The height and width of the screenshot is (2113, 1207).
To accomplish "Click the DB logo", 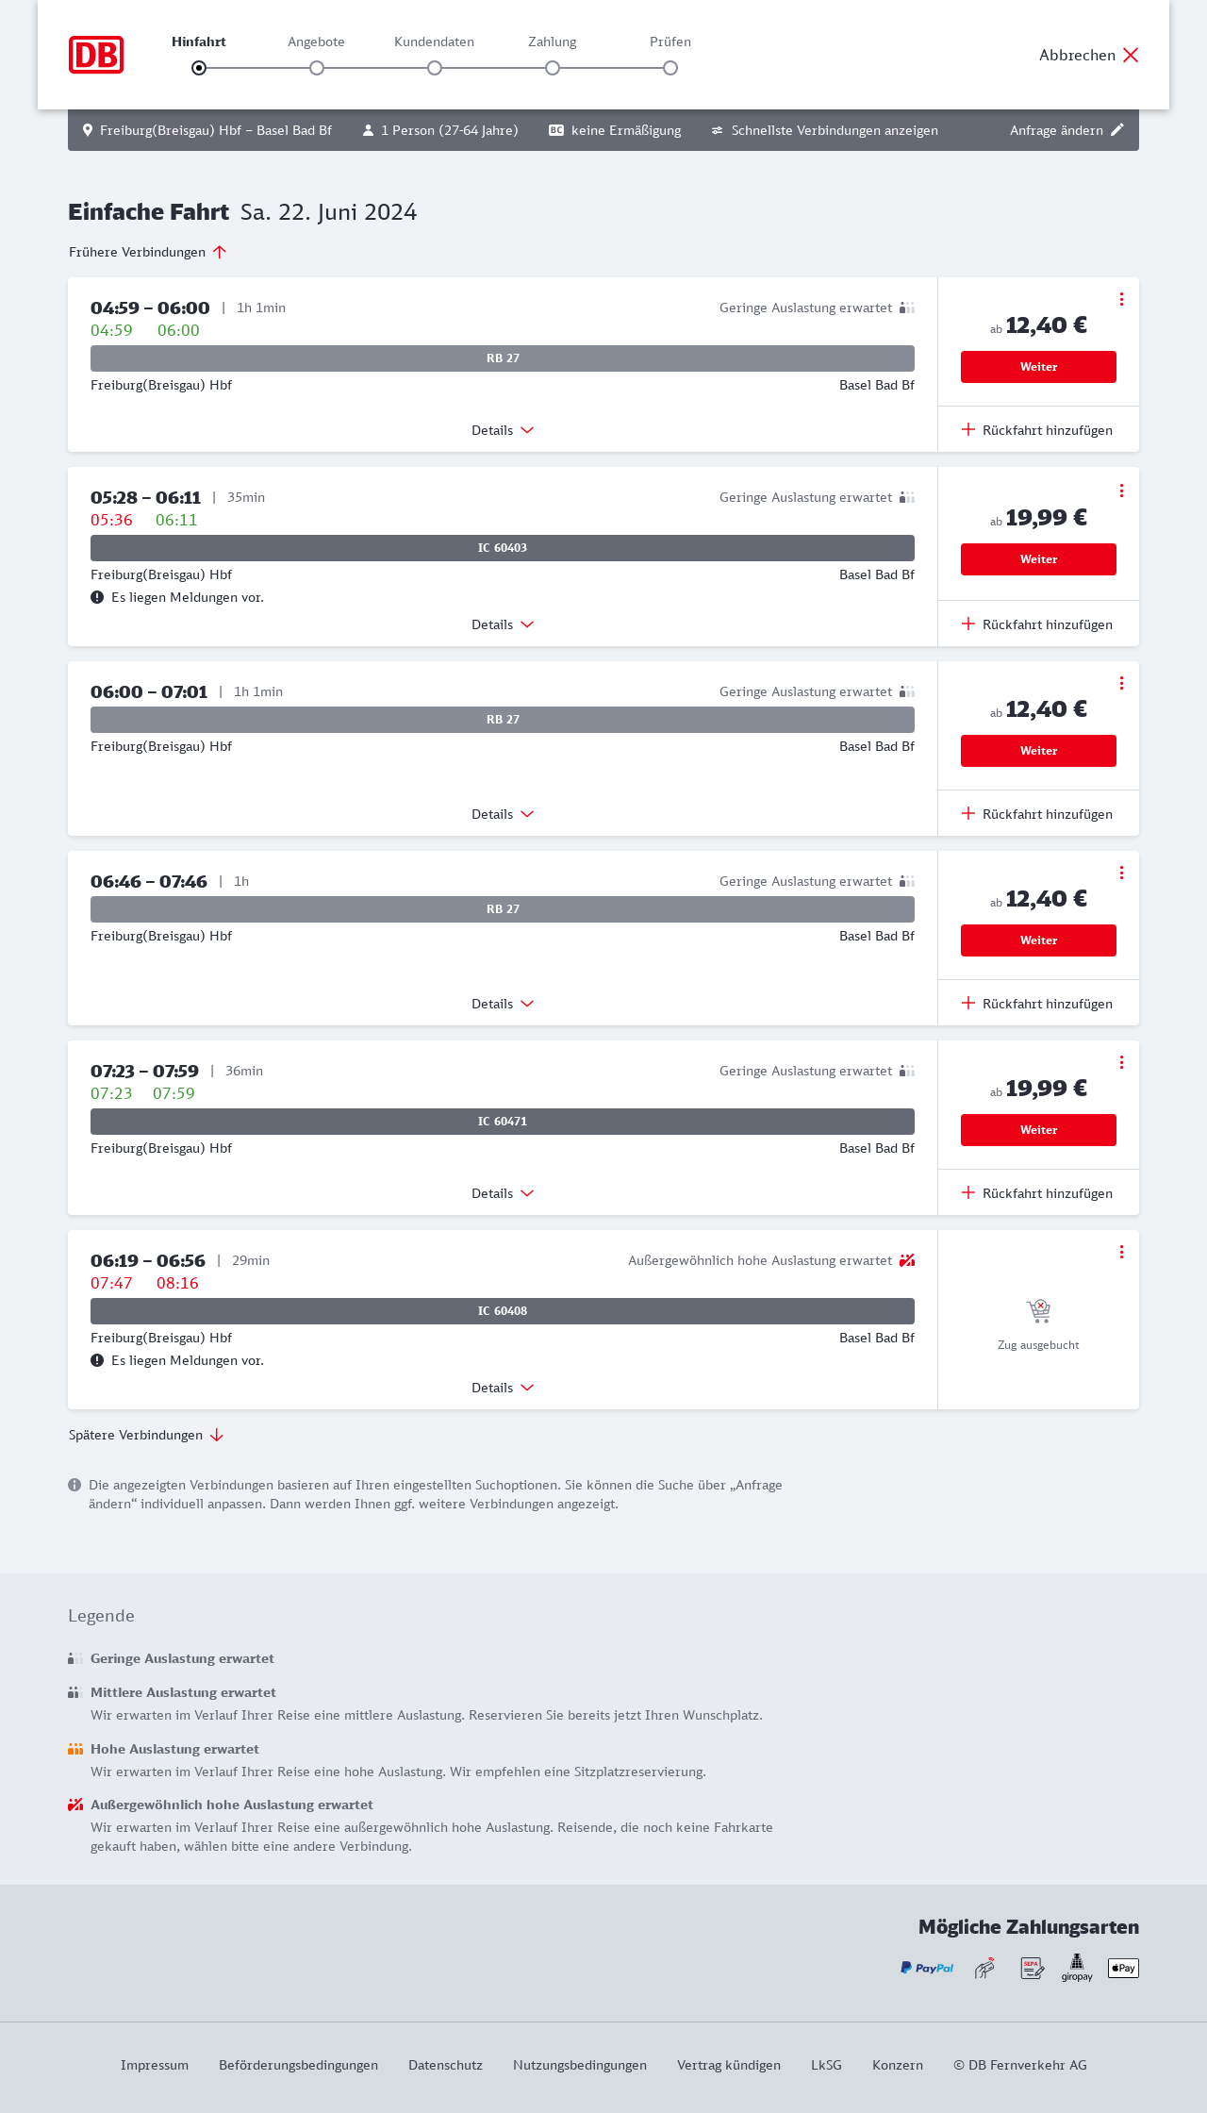I will [x=96, y=55].
